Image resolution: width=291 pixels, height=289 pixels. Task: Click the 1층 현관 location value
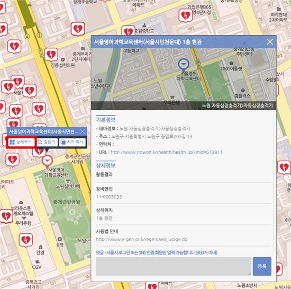104,218
